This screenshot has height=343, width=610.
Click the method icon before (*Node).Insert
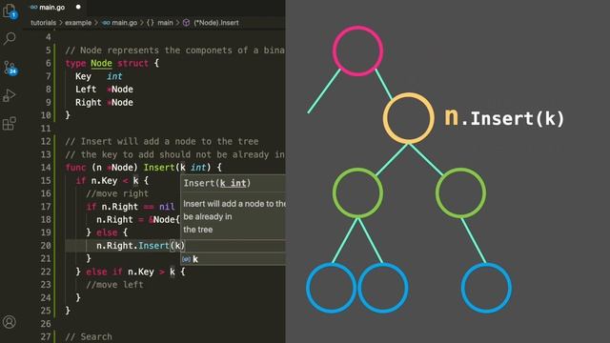(x=186, y=23)
